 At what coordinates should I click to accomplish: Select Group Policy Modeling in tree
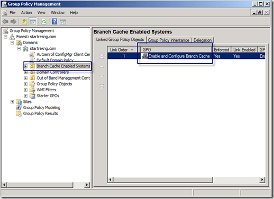(x=42, y=108)
